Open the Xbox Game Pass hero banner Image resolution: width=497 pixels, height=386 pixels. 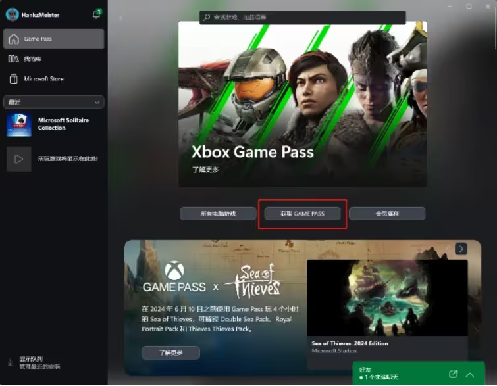pyautogui.click(x=303, y=104)
